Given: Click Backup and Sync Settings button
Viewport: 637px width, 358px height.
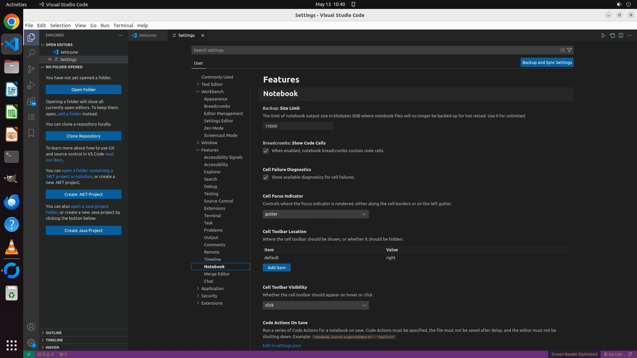Looking at the screenshot, I should 547,63.
